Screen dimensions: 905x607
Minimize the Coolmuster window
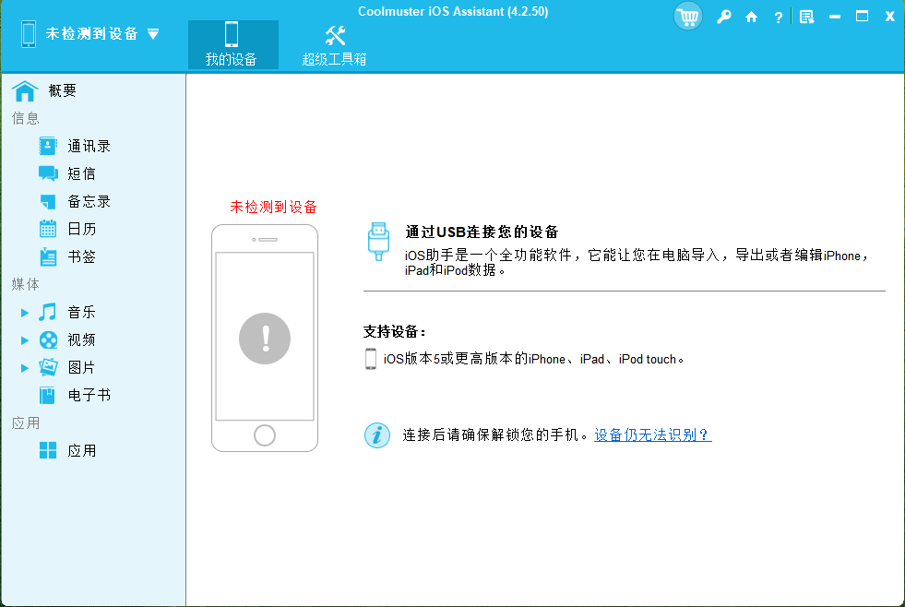[x=835, y=17]
